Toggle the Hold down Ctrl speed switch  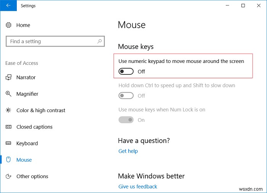[126, 96]
